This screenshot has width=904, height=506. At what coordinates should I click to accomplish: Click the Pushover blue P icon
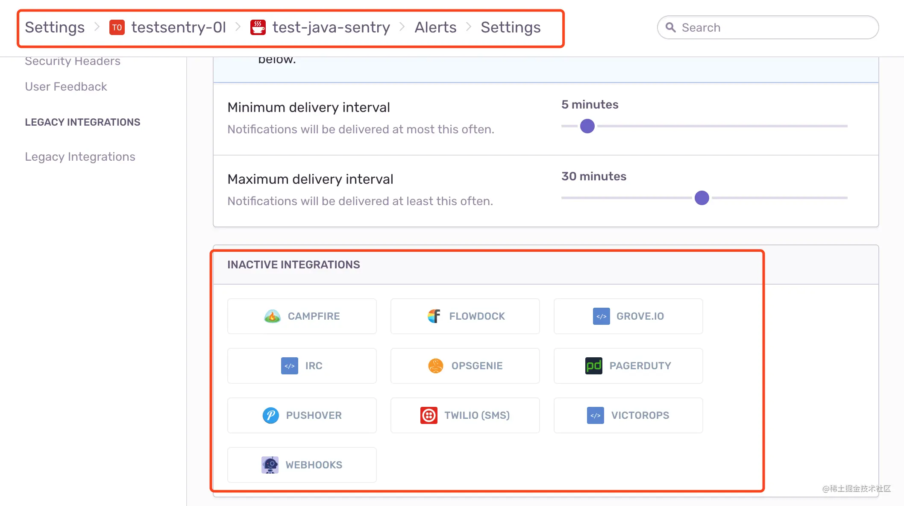[270, 415]
